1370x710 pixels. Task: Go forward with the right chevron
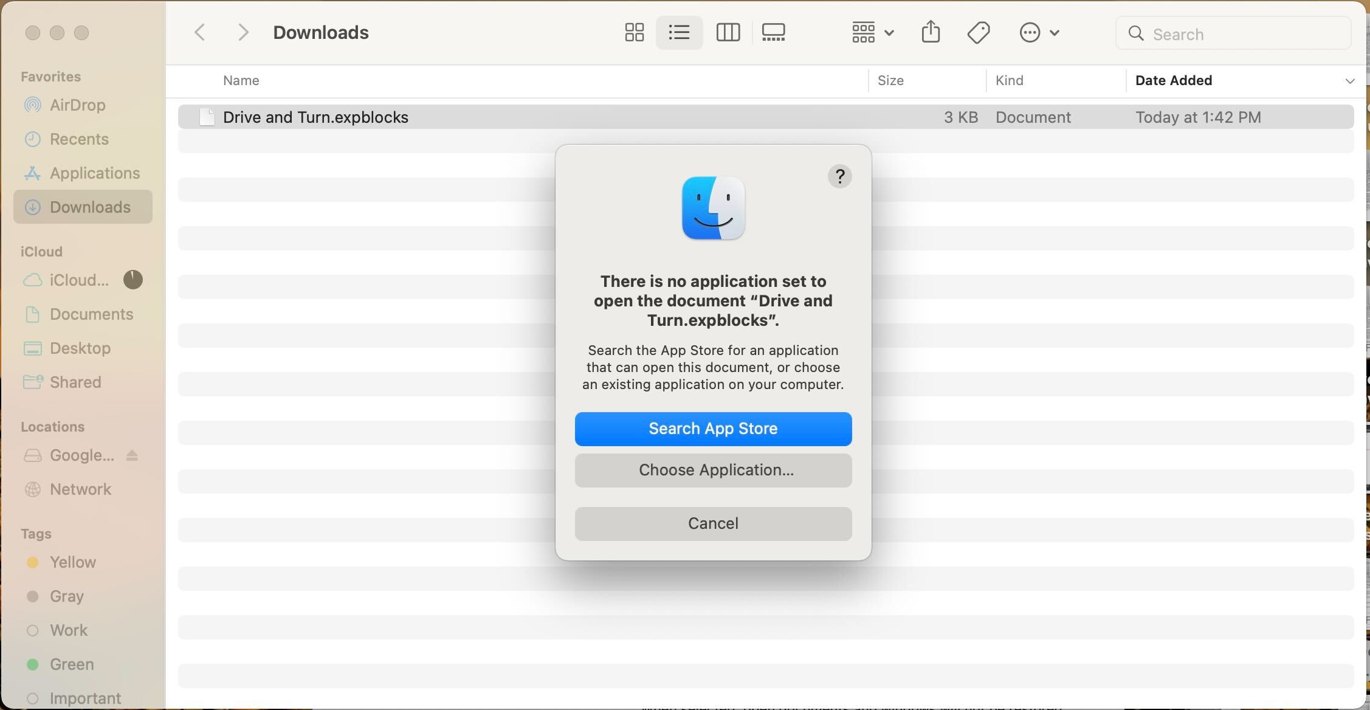(x=243, y=33)
